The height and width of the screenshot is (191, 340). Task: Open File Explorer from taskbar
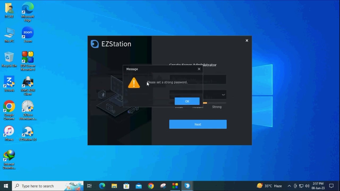(114, 186)
